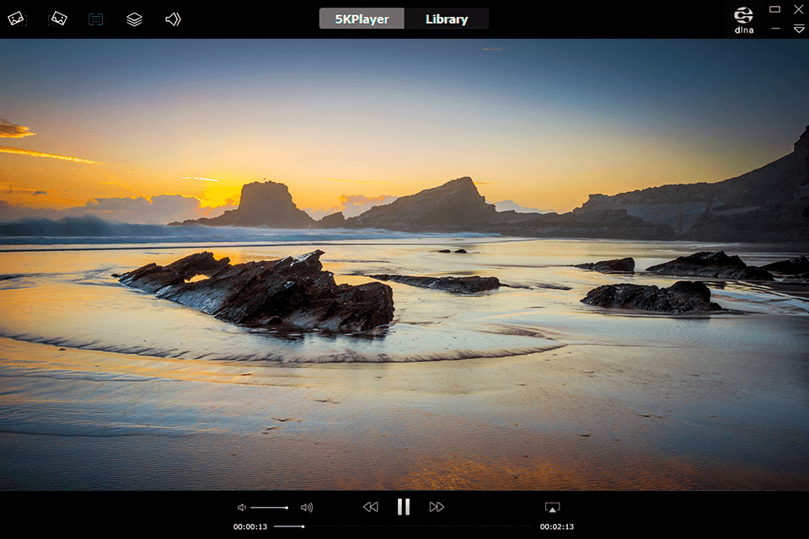The image size is (809, 539).
Task: Adjust the volume slider
Action: [x=270, y=506]
